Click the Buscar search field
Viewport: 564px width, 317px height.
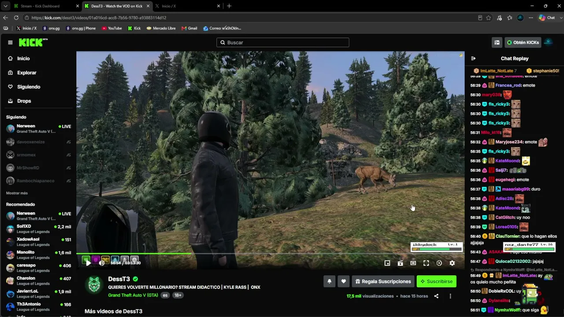coord(283,42)
